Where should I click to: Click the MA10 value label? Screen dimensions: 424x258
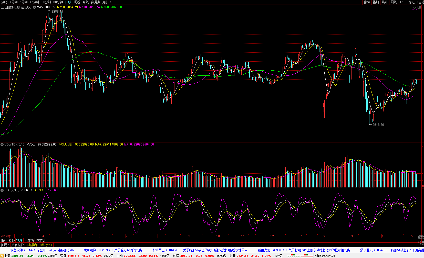pos(67,7)
